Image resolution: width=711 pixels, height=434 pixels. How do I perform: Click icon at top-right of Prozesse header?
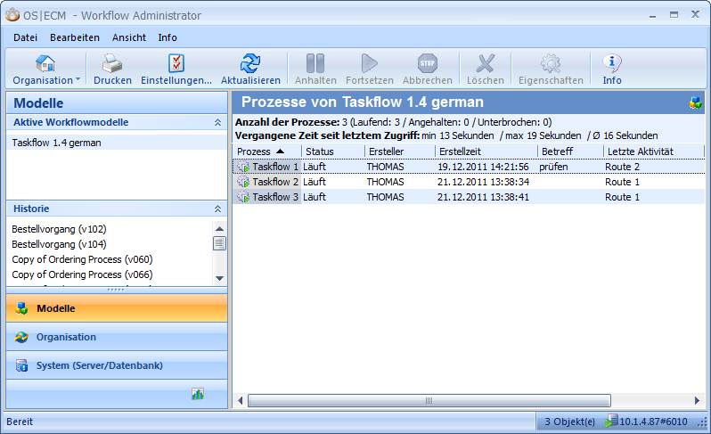point(695,102)
